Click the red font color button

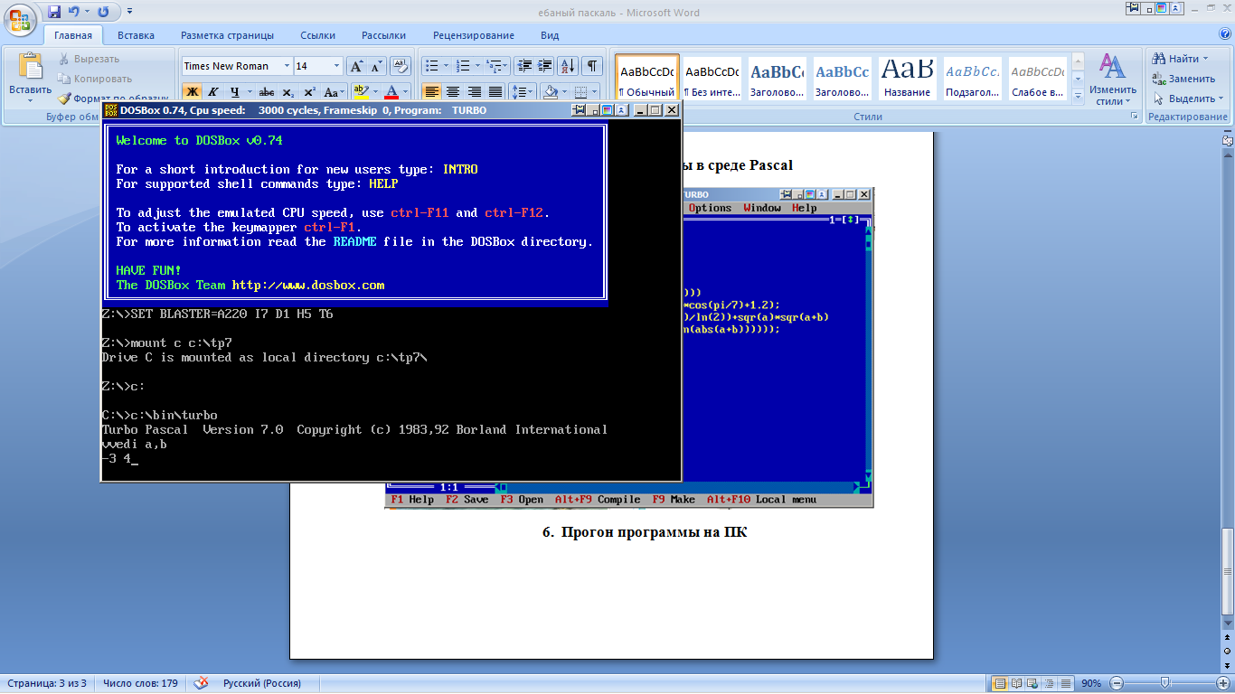[x=391, y=92]
